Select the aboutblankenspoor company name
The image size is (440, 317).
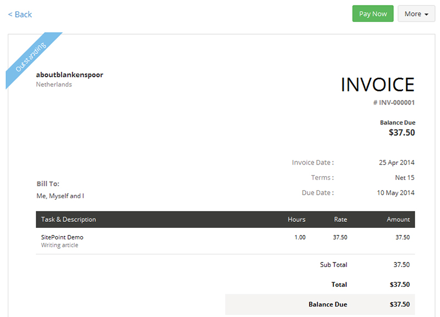pyautogui.click(x=69, y=75)
